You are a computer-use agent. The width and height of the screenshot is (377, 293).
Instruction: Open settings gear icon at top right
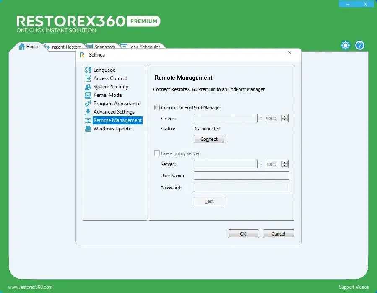(x=345, y=45)
